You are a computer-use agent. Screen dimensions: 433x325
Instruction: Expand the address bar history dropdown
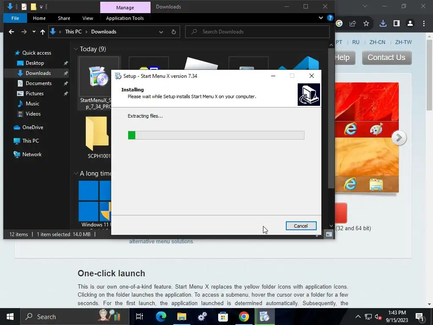[161, 32]
